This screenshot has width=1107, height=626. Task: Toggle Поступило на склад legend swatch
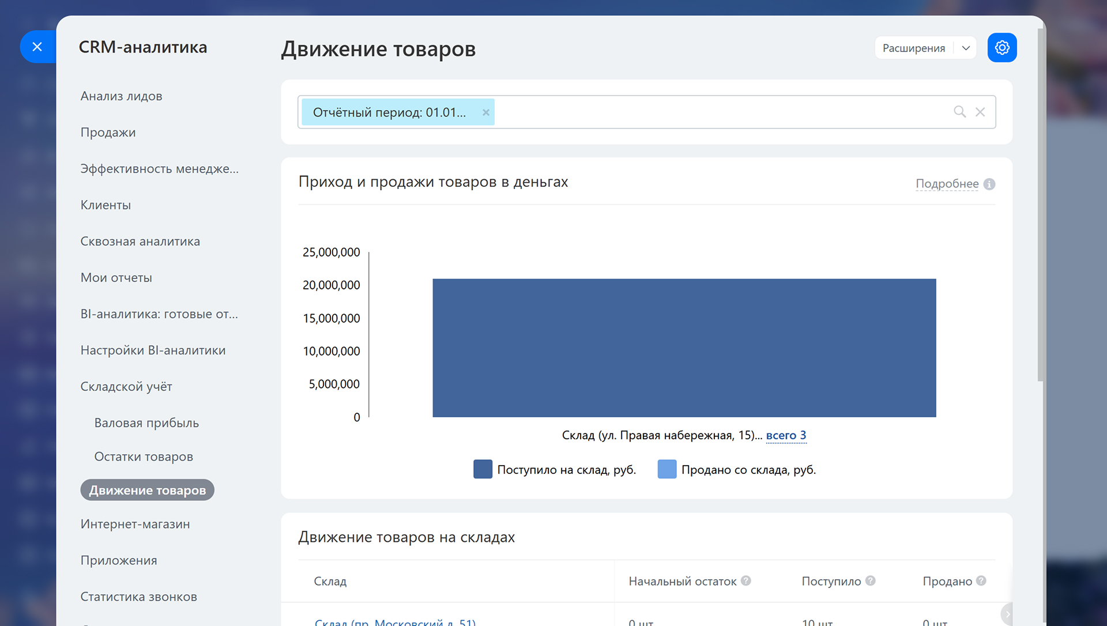click(x=483, y=469)
